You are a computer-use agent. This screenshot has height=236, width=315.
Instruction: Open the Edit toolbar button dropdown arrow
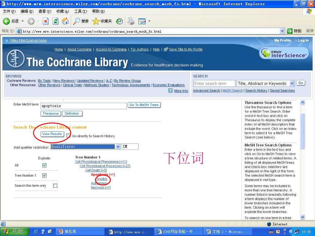[x=149, y=21]
